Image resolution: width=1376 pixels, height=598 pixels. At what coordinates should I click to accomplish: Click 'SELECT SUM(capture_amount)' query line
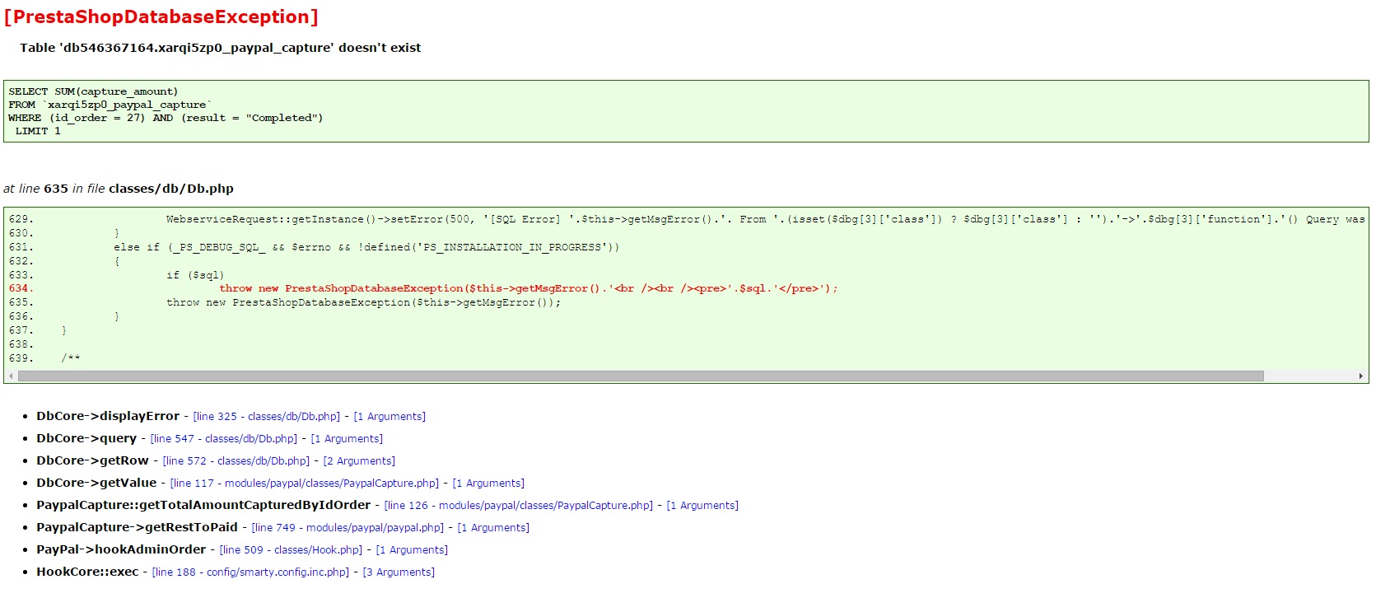pos(93,91)
